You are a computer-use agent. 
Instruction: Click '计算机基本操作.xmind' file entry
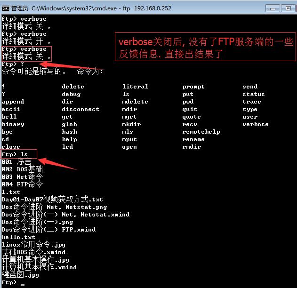39,267
